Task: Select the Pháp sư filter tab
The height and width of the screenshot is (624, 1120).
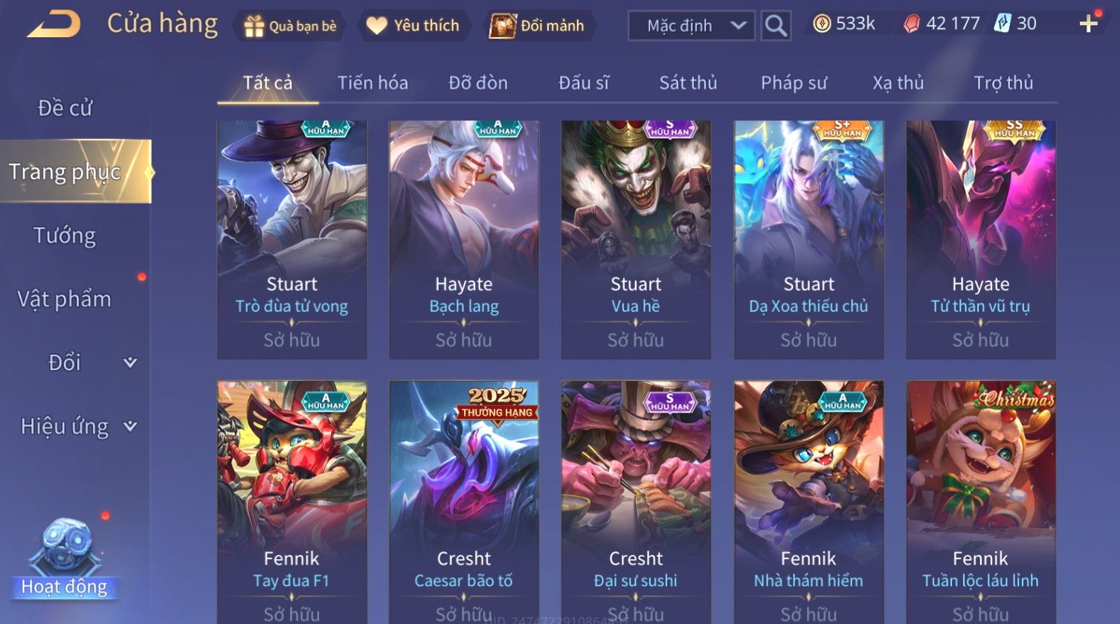Action: tap(794, 83)
